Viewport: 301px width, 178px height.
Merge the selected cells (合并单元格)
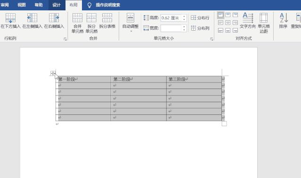point(78,23)
